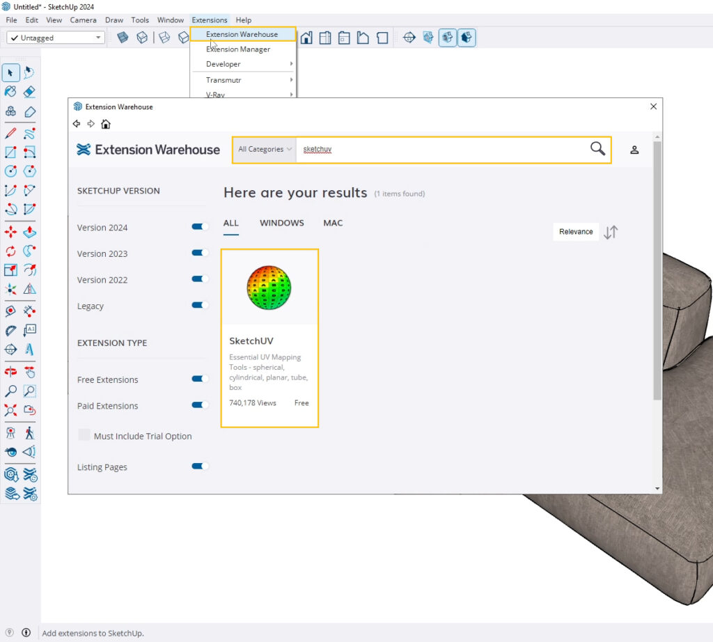Switch to the WINDOWS results tab
This screenshot has width=713, height=642.
pyautogui.click(x=281, y=223)
